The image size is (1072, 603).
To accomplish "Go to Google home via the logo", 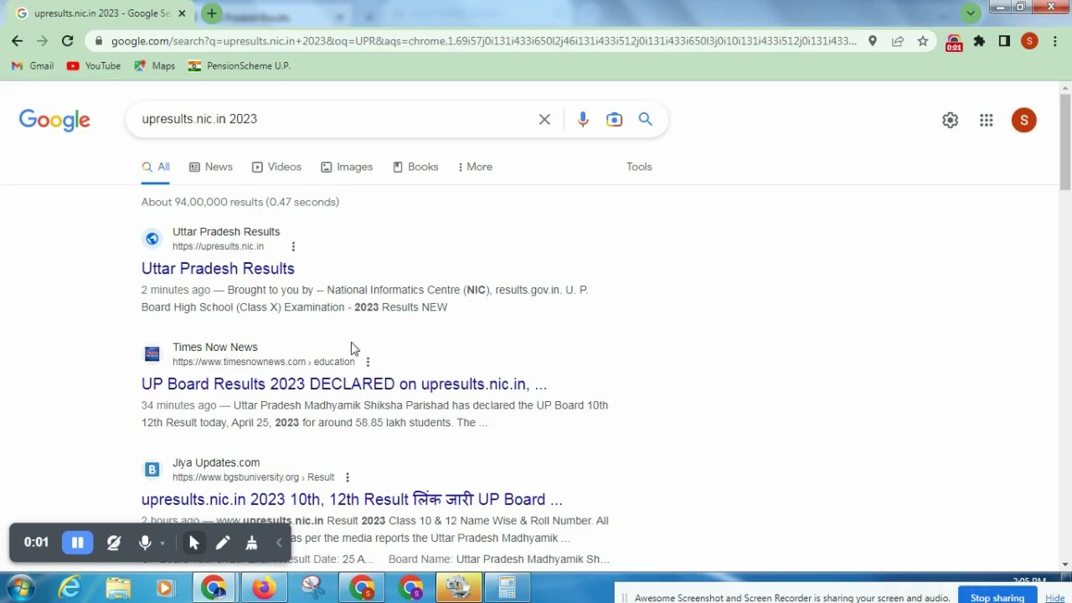I will click(x=54, y=120).
